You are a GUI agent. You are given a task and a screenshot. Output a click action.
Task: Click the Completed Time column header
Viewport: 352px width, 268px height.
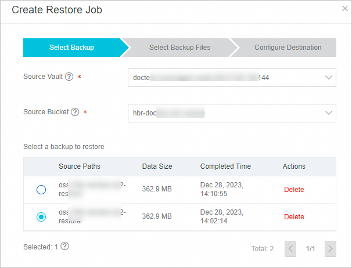coord(225,166)
